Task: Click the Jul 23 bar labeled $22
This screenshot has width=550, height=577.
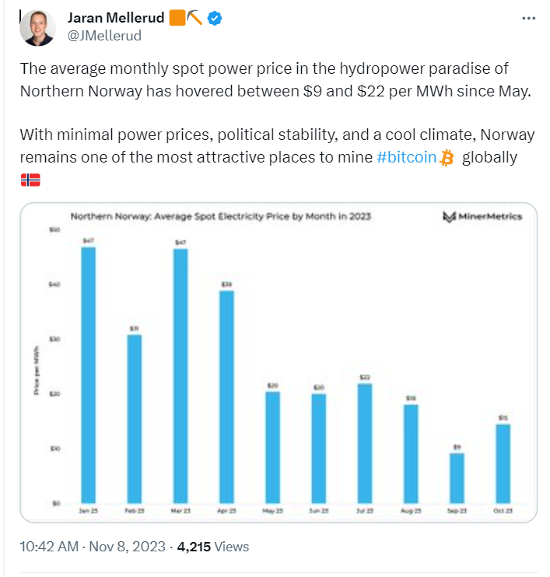Action: click(x=365, y=443)
